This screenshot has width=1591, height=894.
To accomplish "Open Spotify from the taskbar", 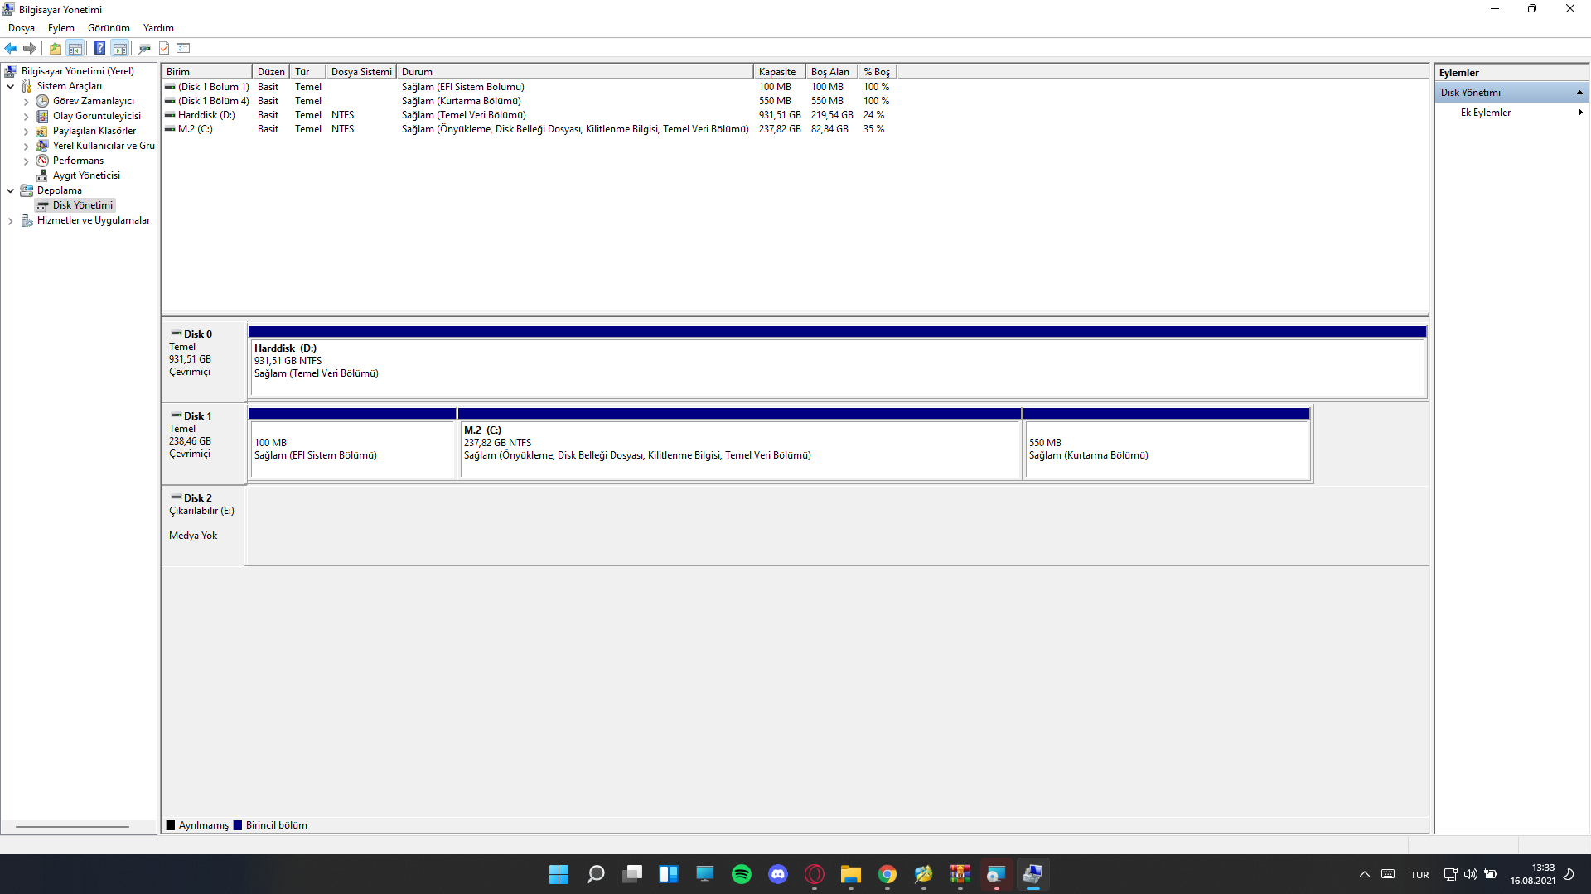I will click(741, 874).
